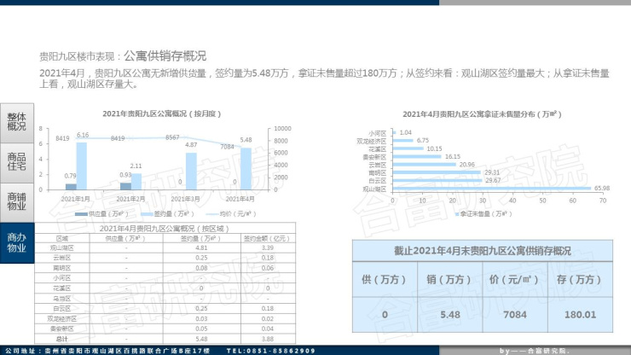
Task: Click the 3.88 total amount cell
Action: (x=267, y=339)
